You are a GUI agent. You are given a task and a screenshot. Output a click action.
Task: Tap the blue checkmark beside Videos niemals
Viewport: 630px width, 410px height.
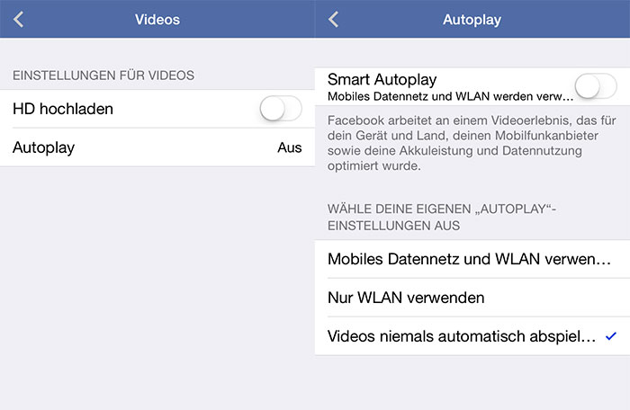611,336
